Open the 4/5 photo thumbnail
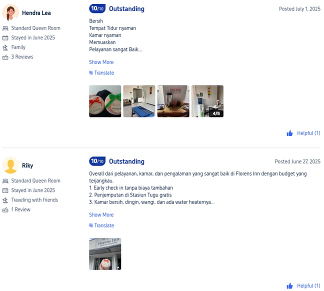The image size is (324, 291). [207, 101]
